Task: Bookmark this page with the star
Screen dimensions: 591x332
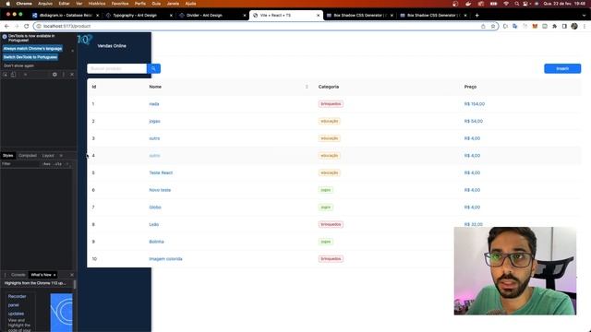Action: click(x=492, y=26)
